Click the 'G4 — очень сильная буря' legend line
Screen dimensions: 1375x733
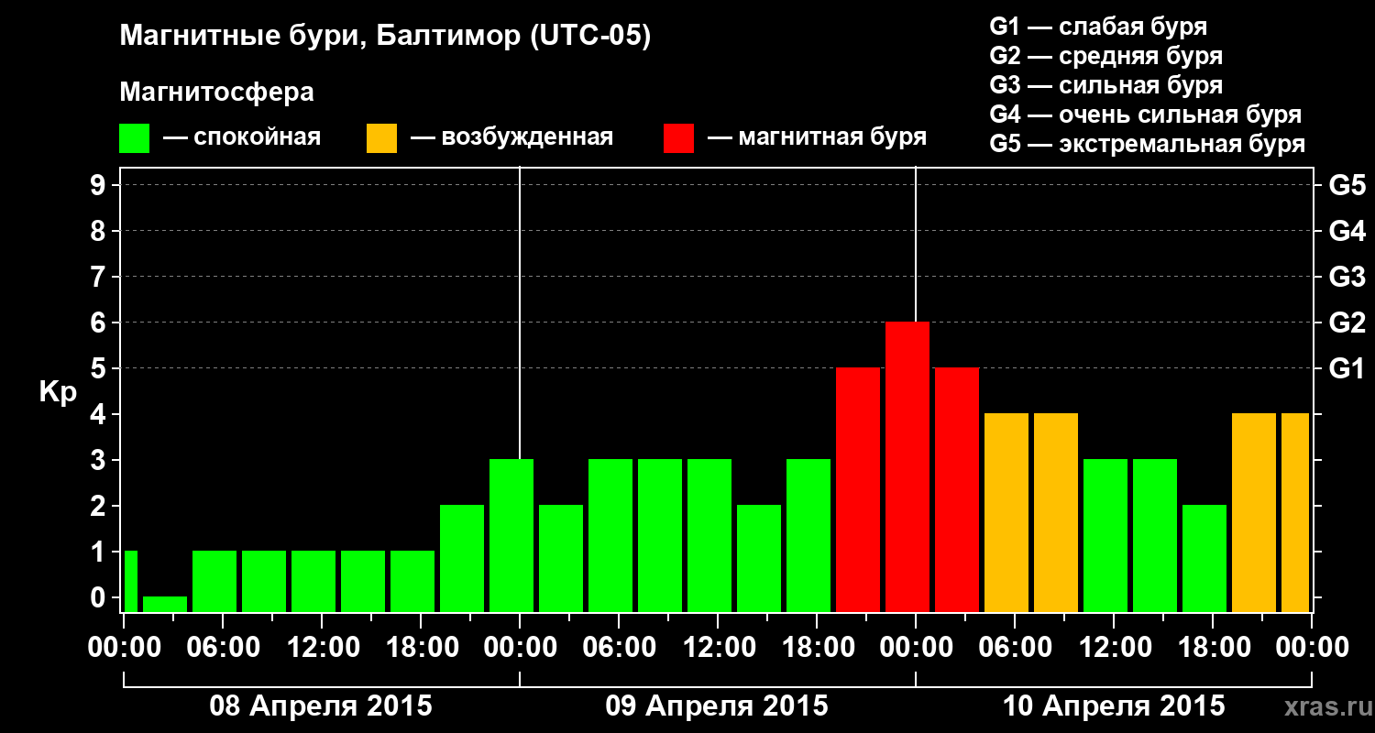(x=1146, y=115)
